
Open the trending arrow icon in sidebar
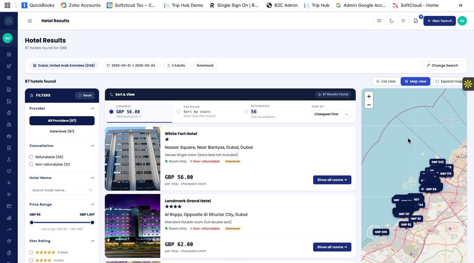(x=9, y=229)
